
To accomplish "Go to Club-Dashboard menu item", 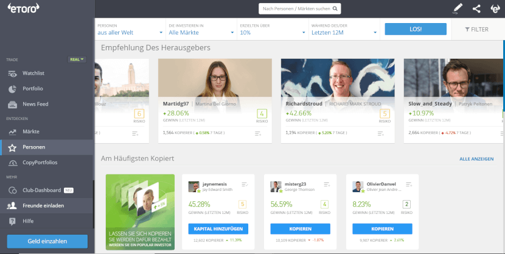I will pos(41,190).
